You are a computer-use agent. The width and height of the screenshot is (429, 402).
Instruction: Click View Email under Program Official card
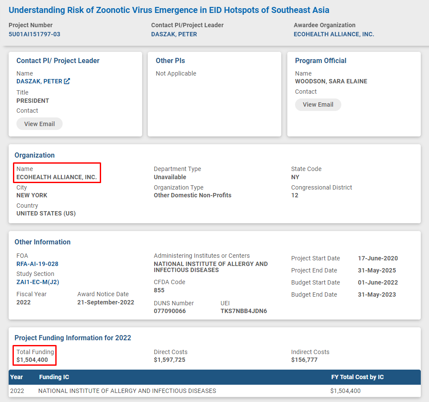click(x=318, y=104)
